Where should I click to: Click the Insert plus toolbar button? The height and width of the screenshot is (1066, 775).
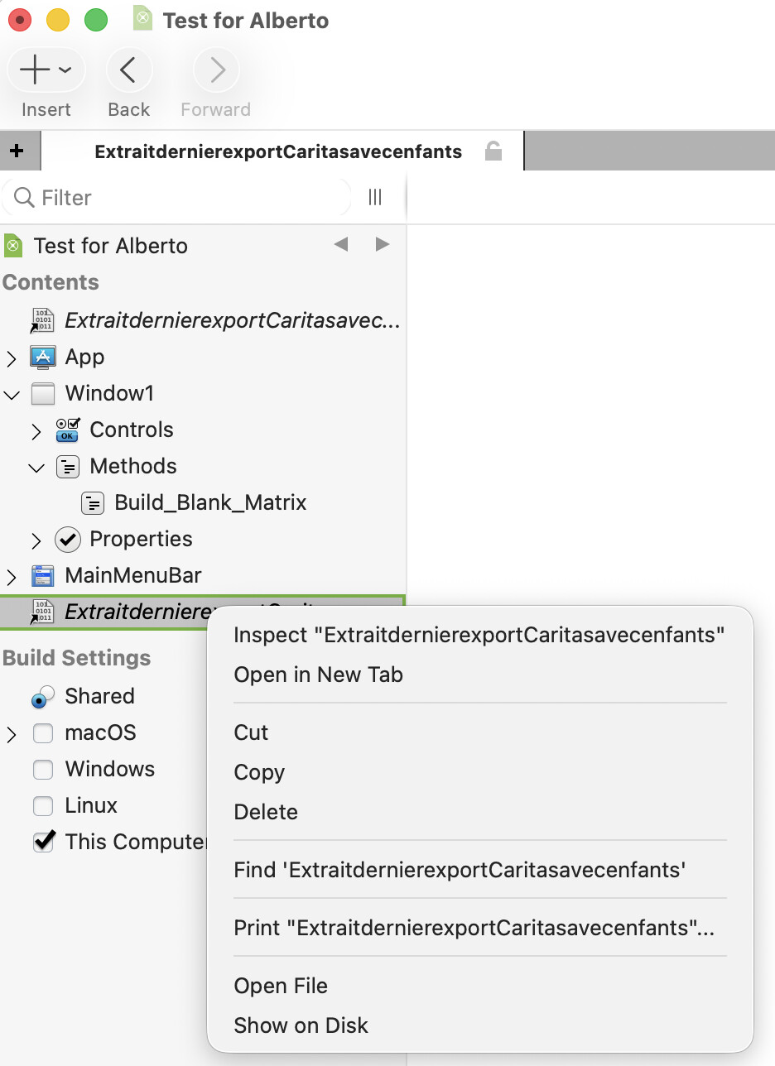tap(36, 71)
